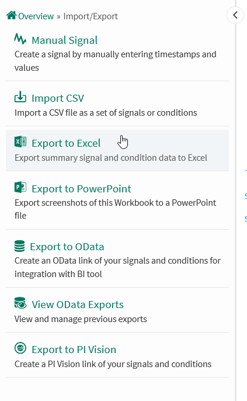Click the Import CSV download icon
247x401 pixels.
tap(20, 97)
